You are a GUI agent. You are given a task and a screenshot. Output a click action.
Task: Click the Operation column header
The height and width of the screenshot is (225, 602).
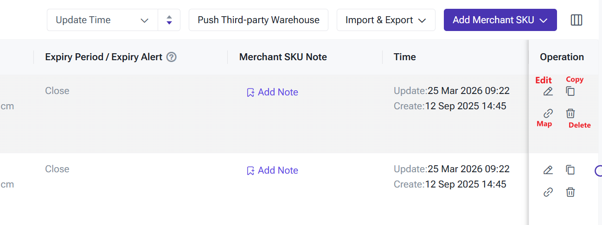click(562, 57)
